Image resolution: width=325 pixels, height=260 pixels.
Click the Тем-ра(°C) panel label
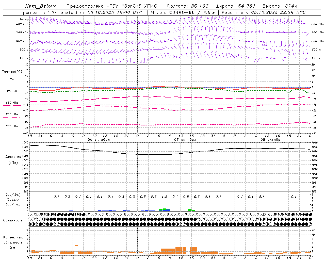point(12,72)
